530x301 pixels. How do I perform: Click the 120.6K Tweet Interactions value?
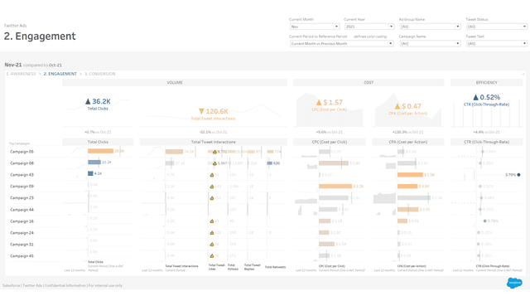pos(217,111)
